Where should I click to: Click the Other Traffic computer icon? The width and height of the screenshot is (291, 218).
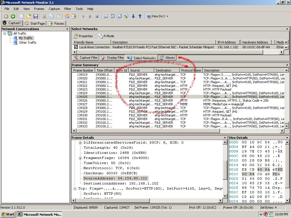[15, 43]
